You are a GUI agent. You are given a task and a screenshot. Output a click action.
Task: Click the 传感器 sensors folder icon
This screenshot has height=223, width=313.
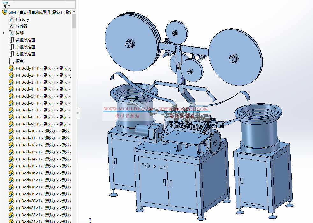tap(11, 26)
